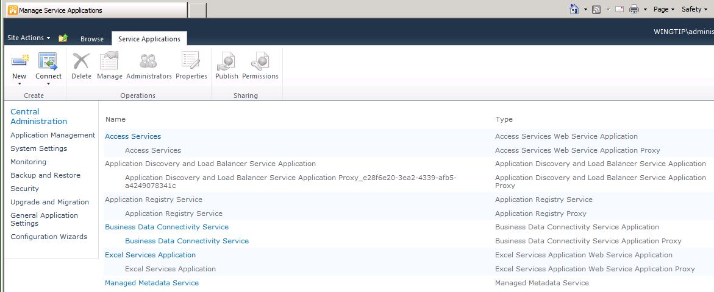Image resolution: width=714 pixels, height=292 pixels.
Task: Click 'Access Services Web Service Application' type cell
Action: [566, 136]
